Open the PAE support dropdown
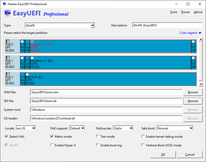This screenshot has width=206, height=162. (x=77, y=128)
